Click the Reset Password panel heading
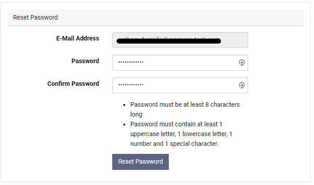 [x=36, y=17]
